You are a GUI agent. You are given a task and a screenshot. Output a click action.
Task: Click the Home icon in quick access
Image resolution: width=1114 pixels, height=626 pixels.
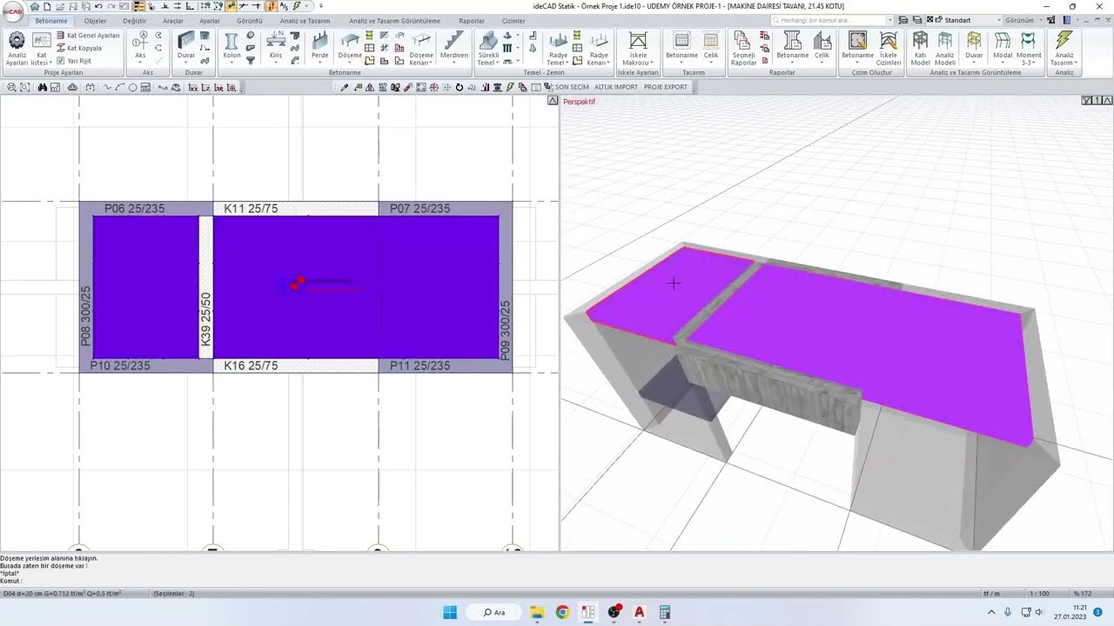coord(35,6)
